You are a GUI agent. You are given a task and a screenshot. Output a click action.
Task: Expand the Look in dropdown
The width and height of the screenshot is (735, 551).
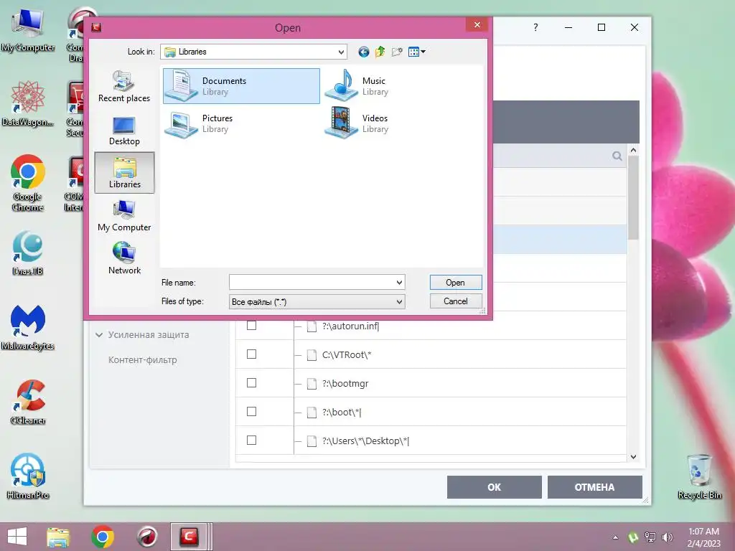coord(341,52)
